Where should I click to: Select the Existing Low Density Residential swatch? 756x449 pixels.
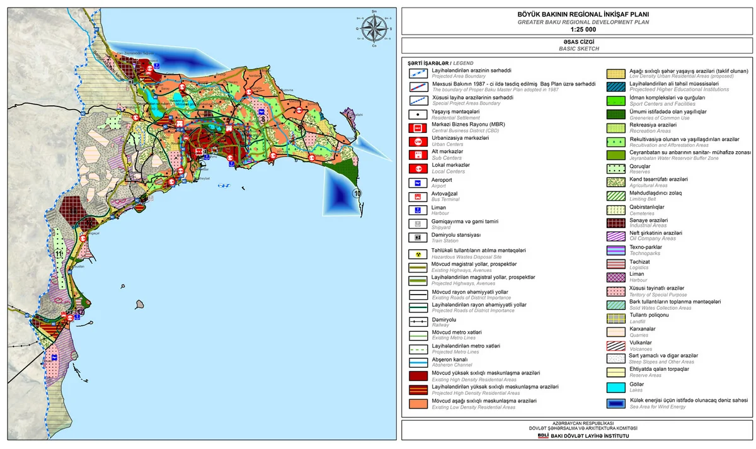point(418,404)
